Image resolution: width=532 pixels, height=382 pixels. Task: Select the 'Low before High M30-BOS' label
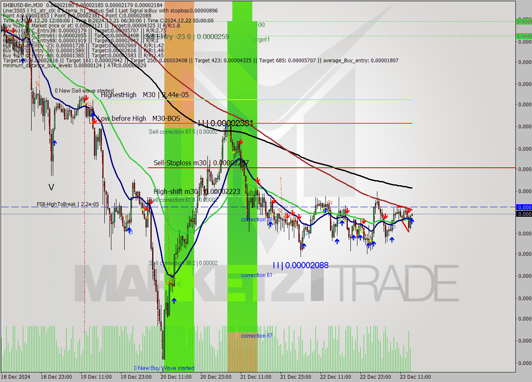click(x=138, y=119)
